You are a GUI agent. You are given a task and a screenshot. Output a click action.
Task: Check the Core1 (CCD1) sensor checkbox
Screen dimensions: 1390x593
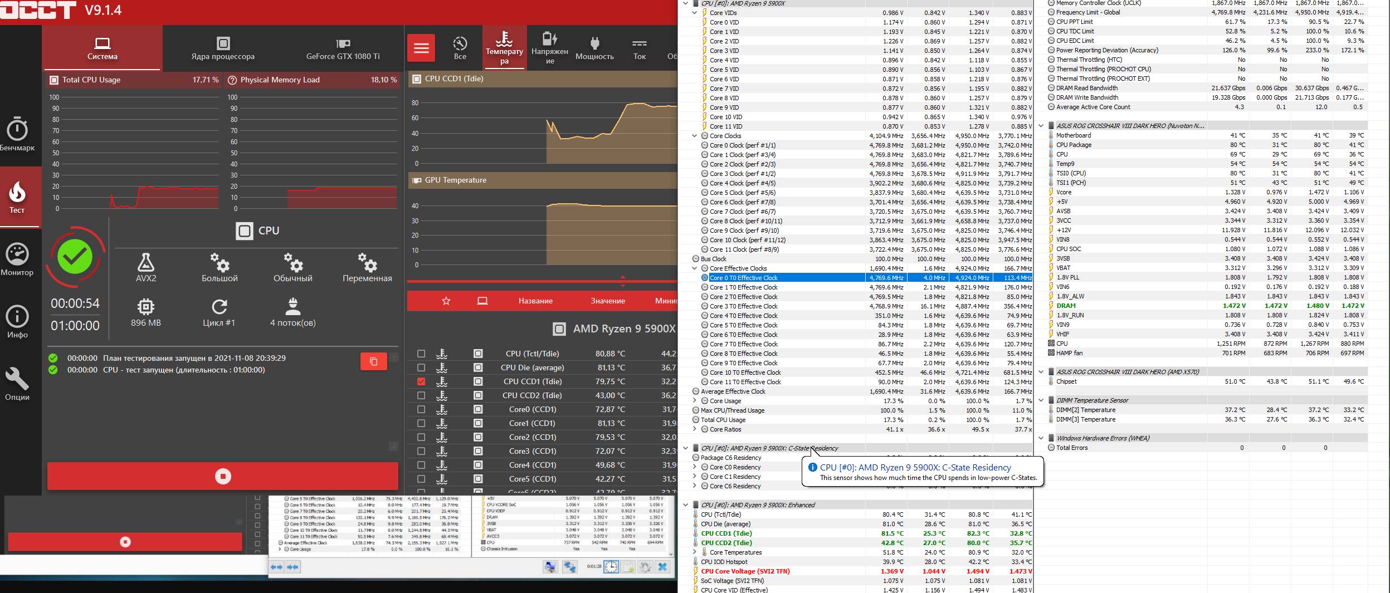421,423
